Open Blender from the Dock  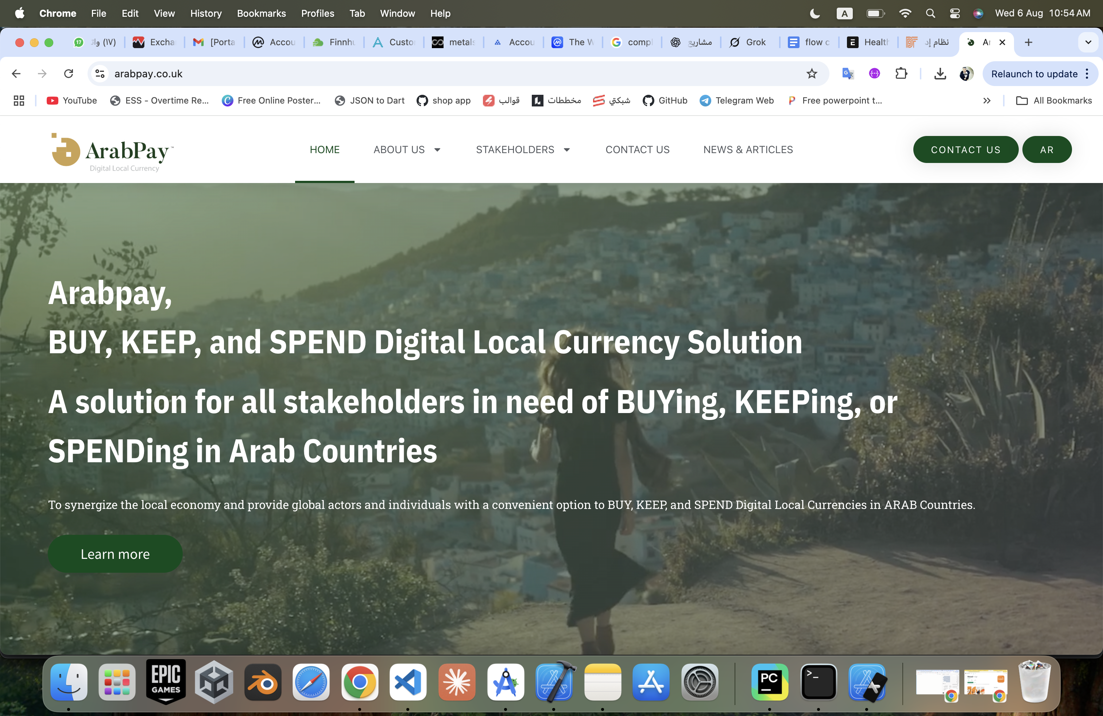coord(263,682)
